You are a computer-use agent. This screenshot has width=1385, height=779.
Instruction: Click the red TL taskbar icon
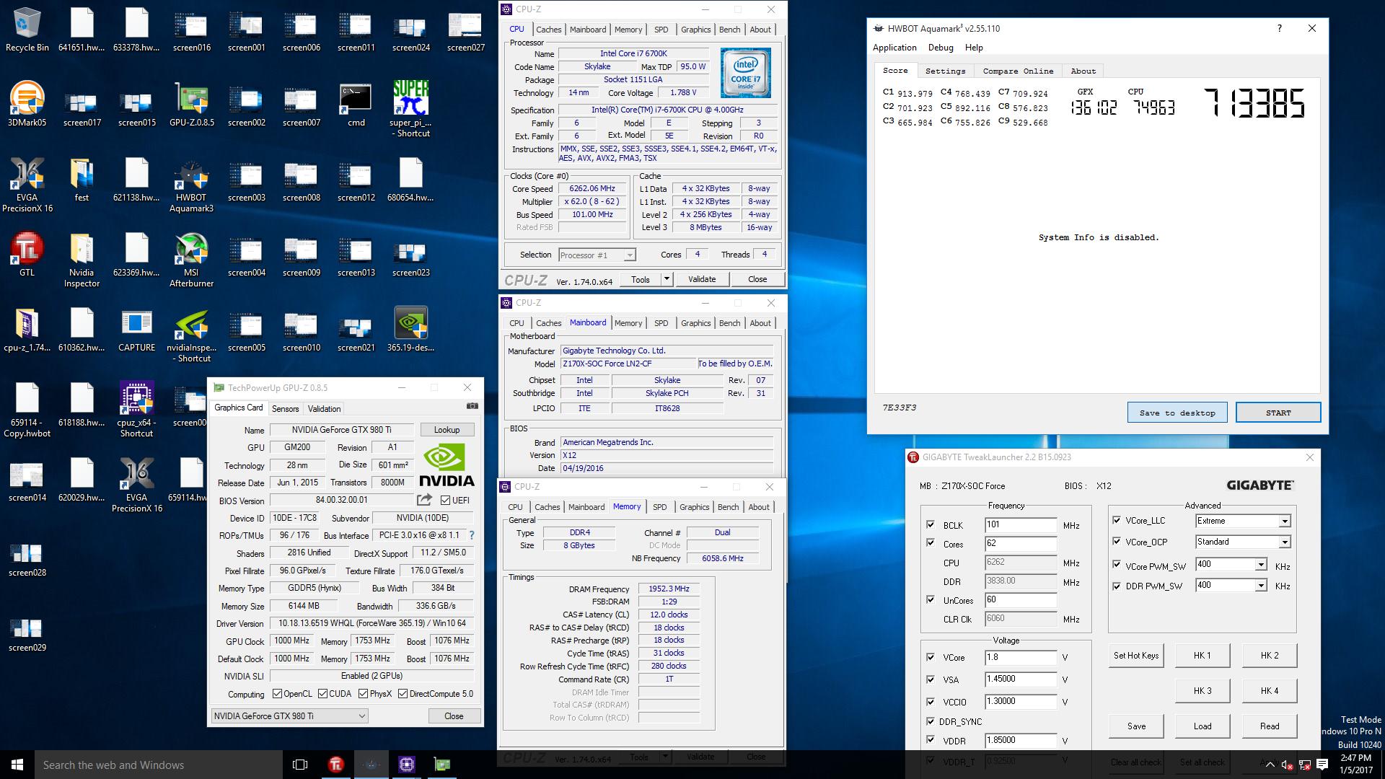[335, 765]
